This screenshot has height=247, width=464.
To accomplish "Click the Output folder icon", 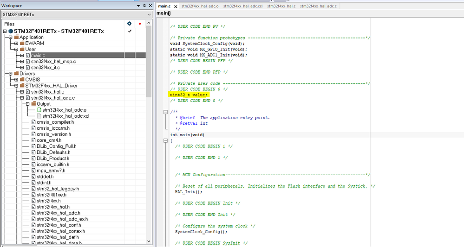I will click(33, 104).
